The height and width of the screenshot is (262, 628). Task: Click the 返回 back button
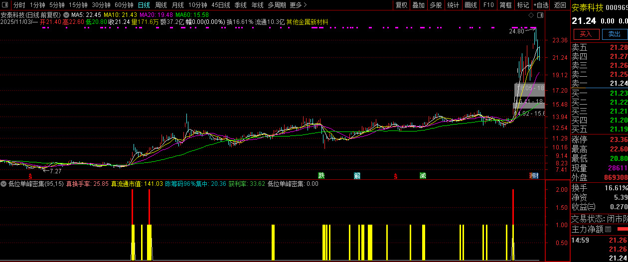560,5
